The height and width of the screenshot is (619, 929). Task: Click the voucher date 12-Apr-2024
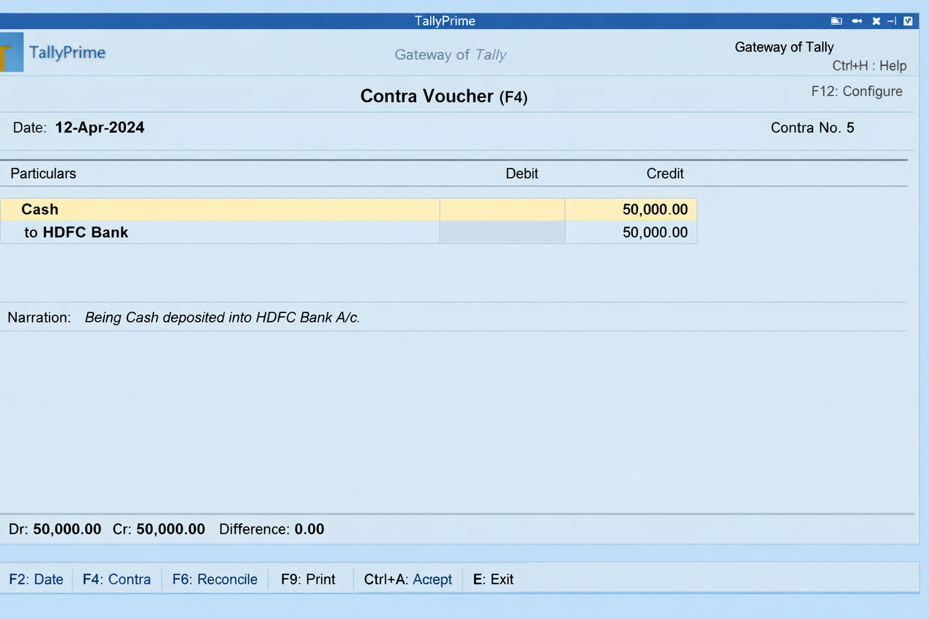(99, 128)
